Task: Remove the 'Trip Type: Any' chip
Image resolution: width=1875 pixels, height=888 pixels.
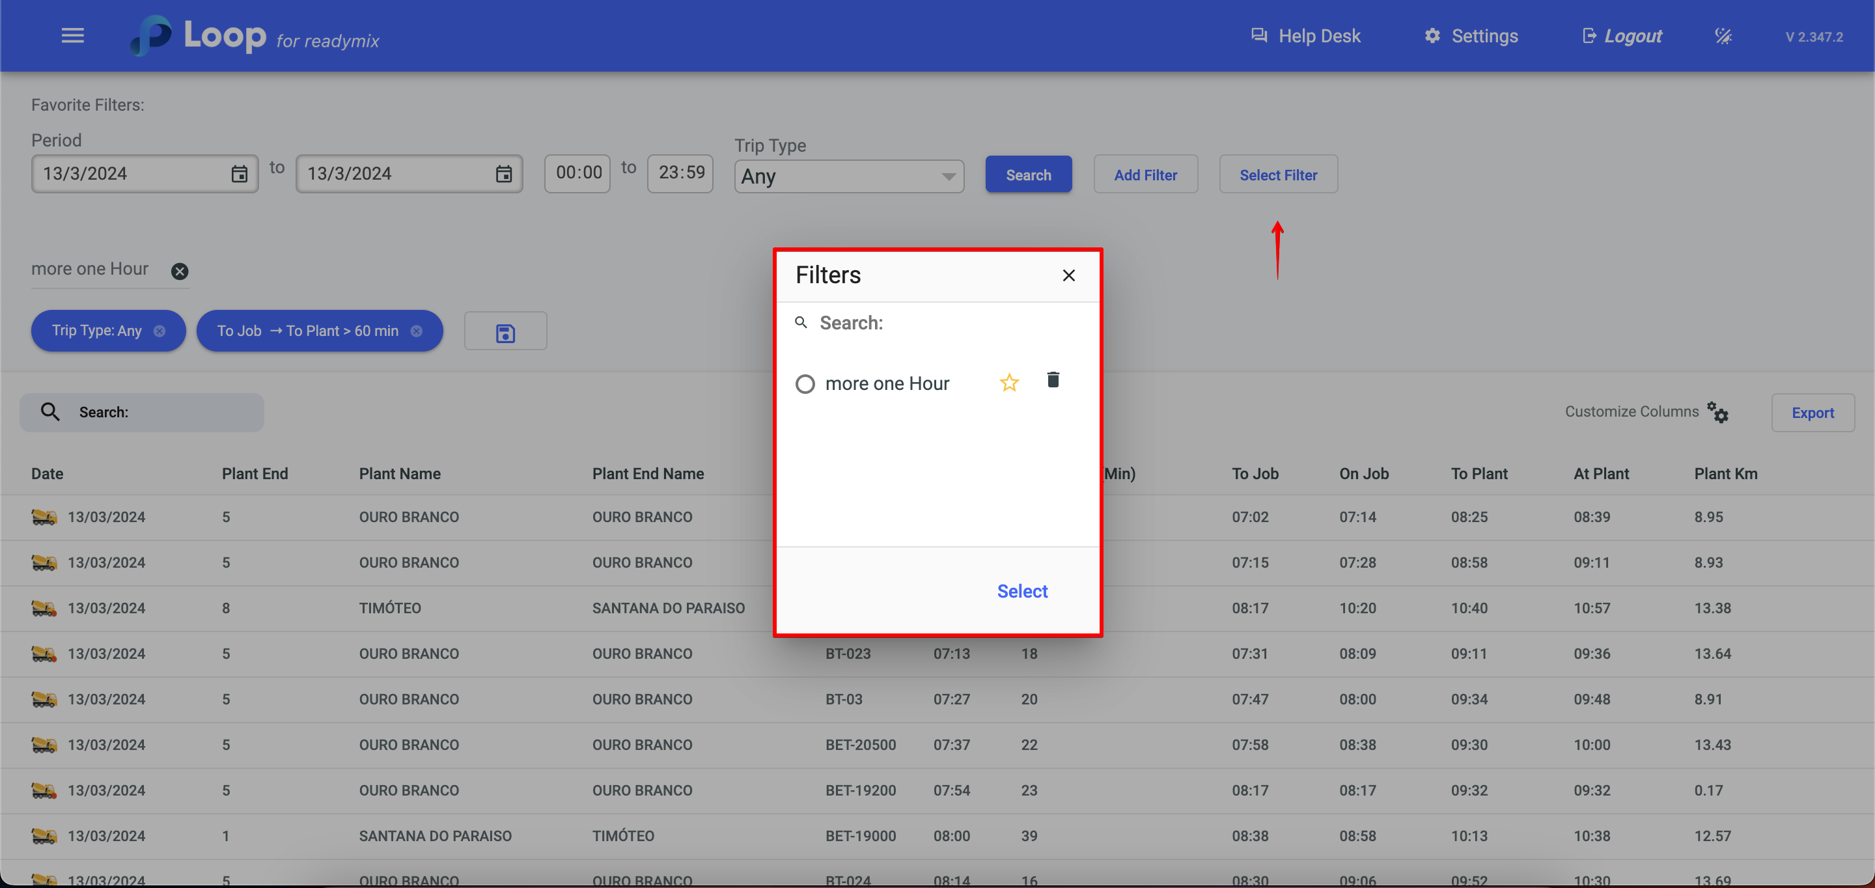Action: [x=160, y=331]
